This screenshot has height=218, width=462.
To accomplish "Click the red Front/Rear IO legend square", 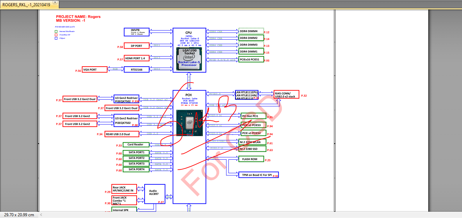I will (56, 35).
